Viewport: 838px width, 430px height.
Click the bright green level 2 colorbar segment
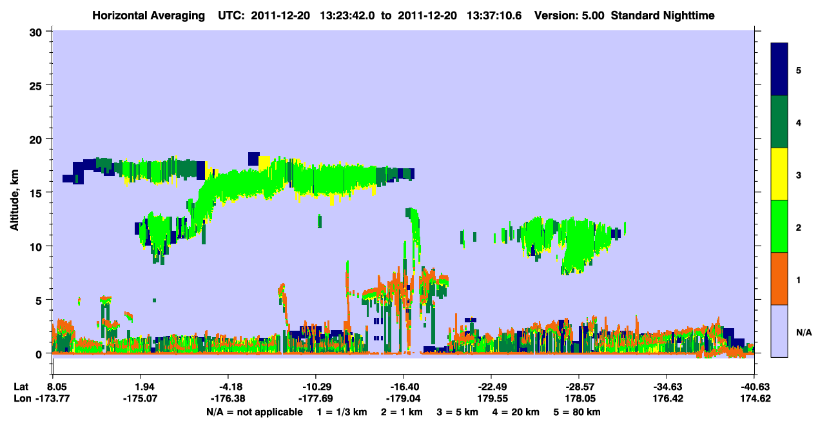click(x=779, y=226)
